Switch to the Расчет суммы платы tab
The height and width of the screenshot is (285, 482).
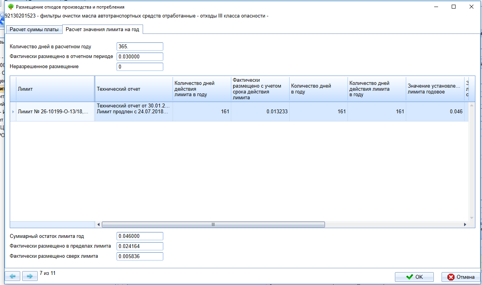tap(34, 30)
